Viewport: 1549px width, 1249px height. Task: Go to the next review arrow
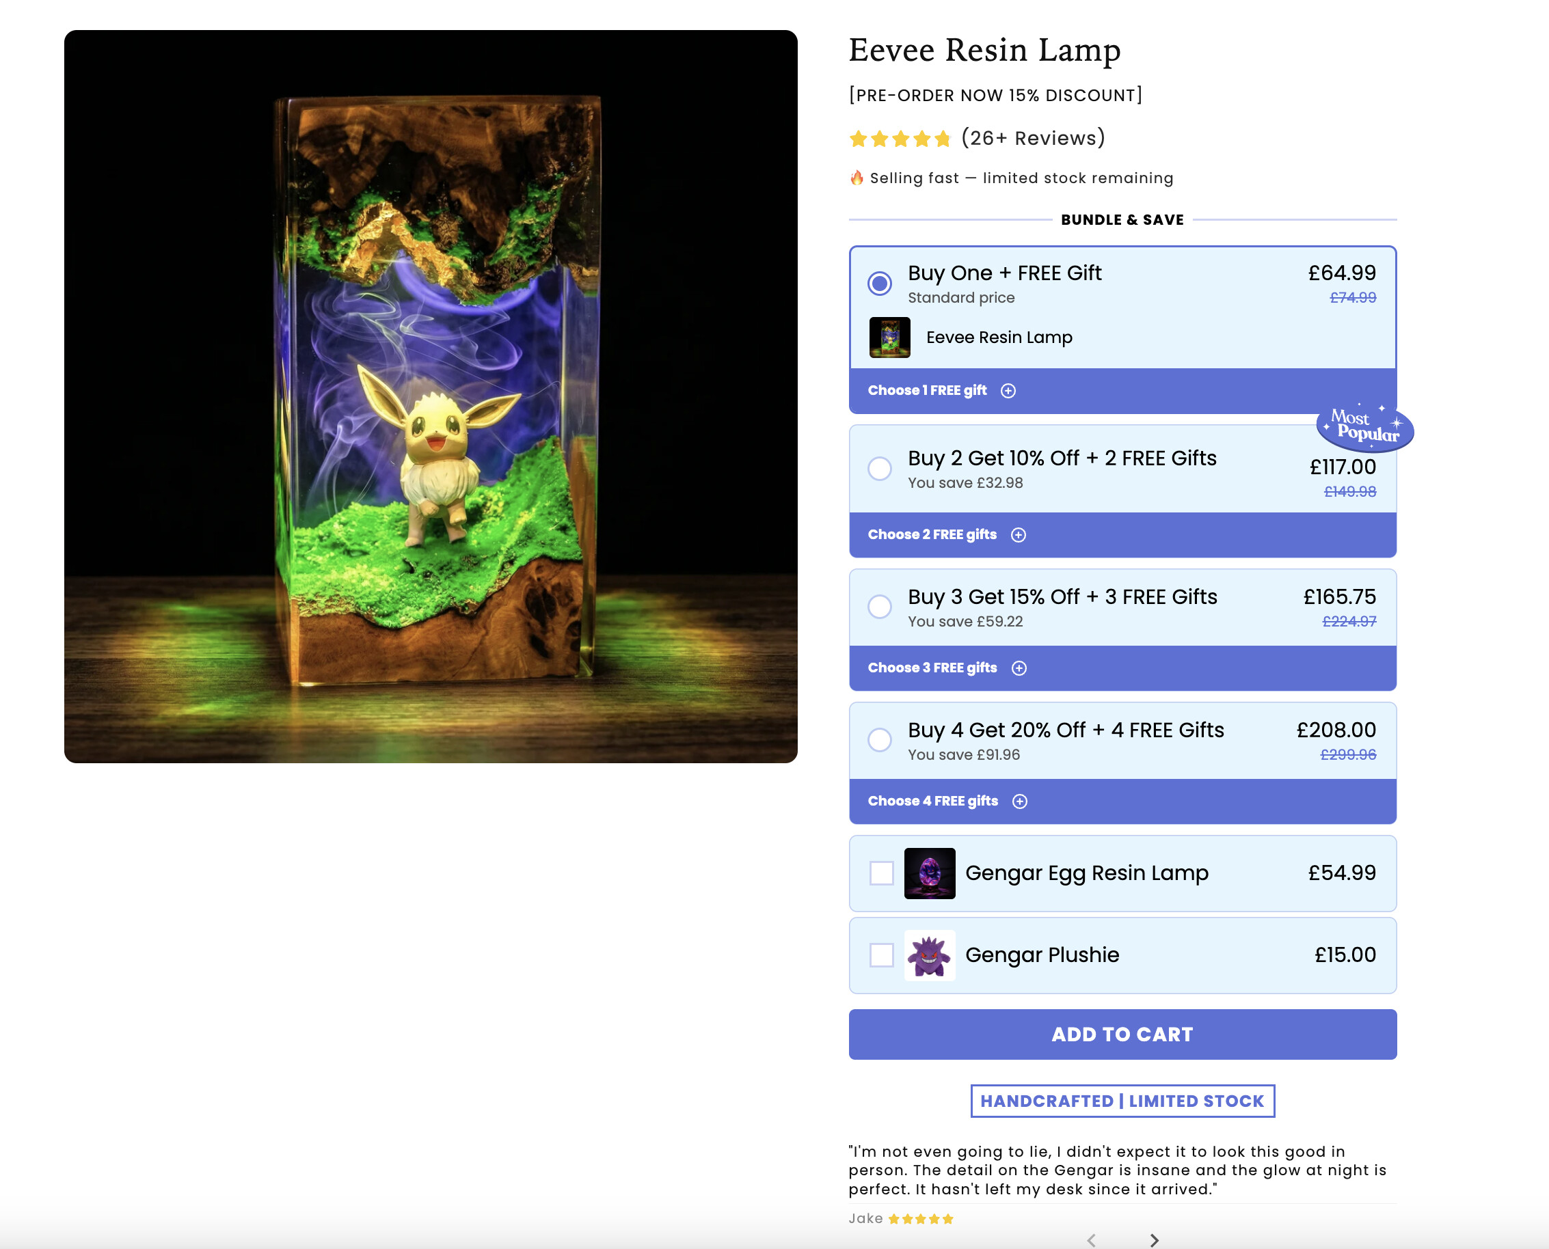tap(1154, 1239)
